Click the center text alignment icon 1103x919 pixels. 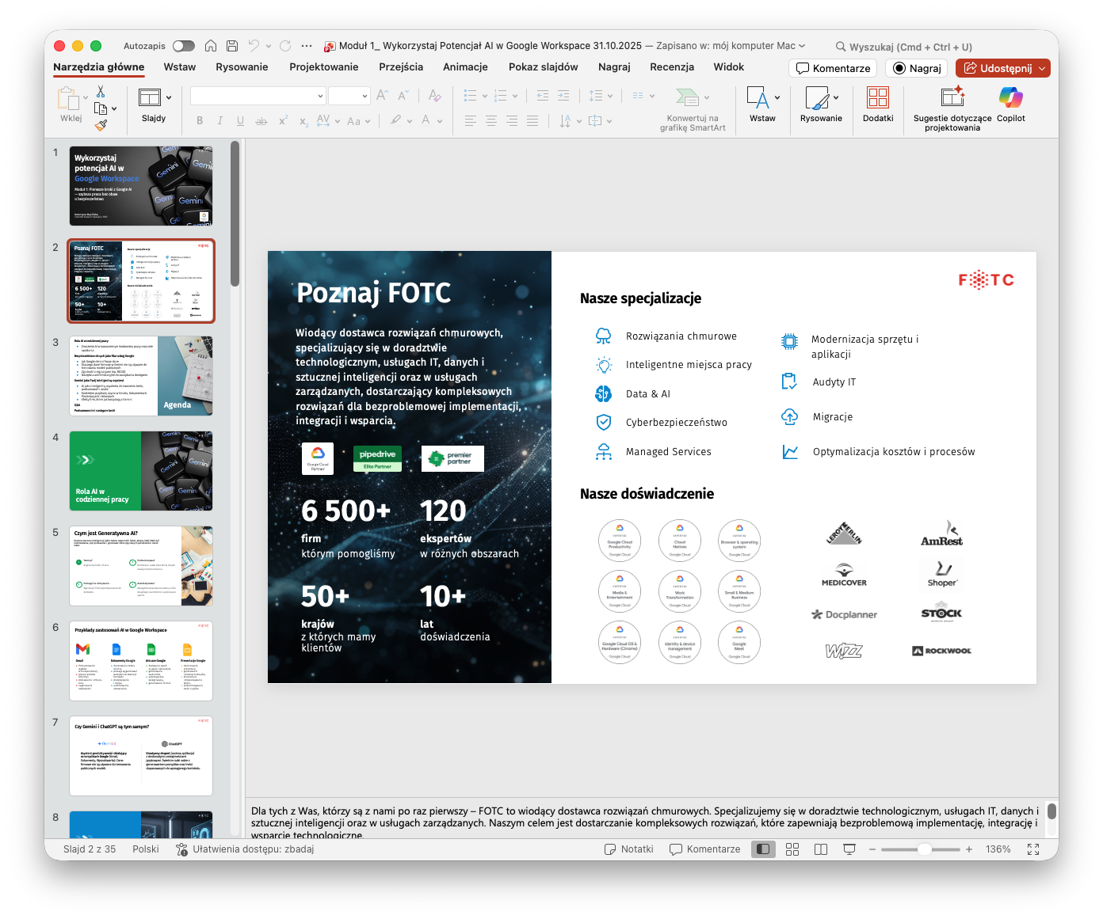click(491, 121)
